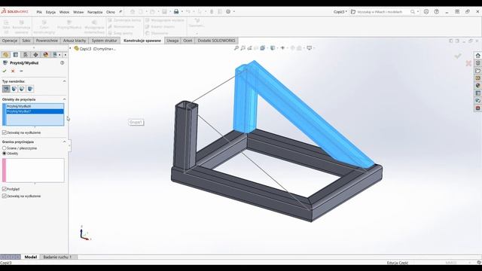
Task: Pin the menu bar with pushpin icon
Action: coord(120,12)
